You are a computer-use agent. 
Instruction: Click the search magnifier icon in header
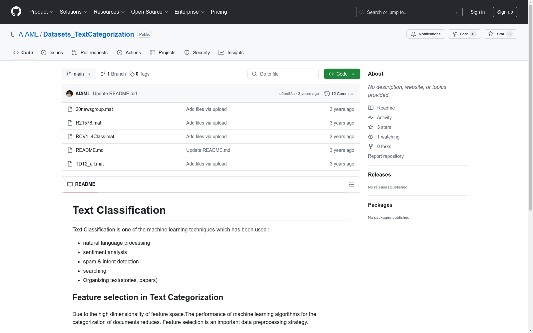[362, 12]
